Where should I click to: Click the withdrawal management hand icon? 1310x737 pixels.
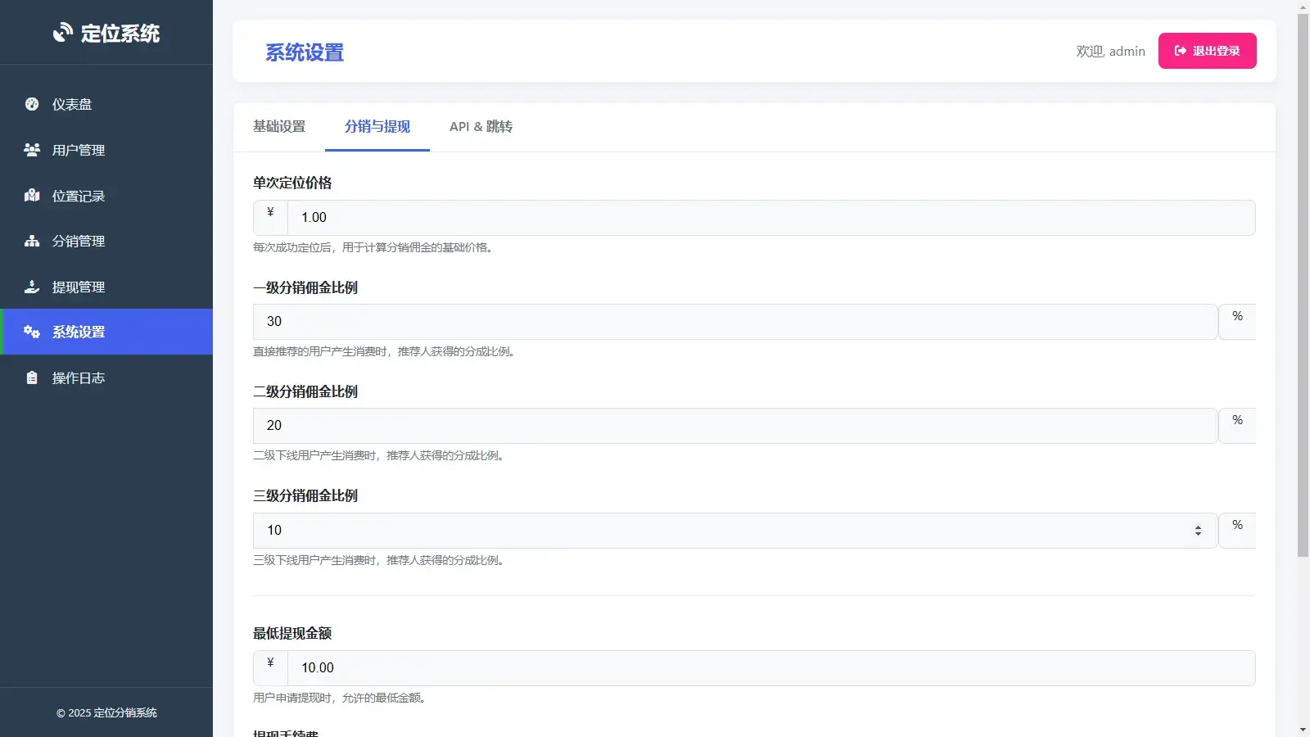tap(32, 287)
